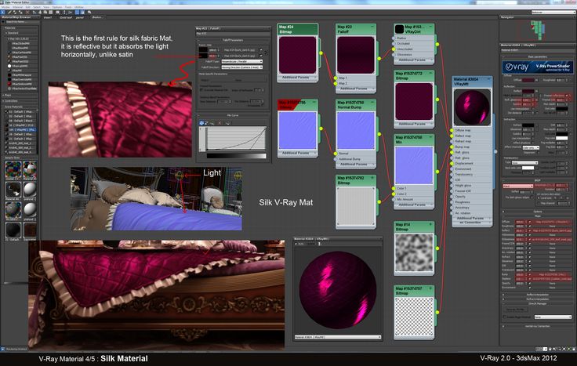
Task: Click the Layout Children toolbar icon
Action: click(70, 12)
